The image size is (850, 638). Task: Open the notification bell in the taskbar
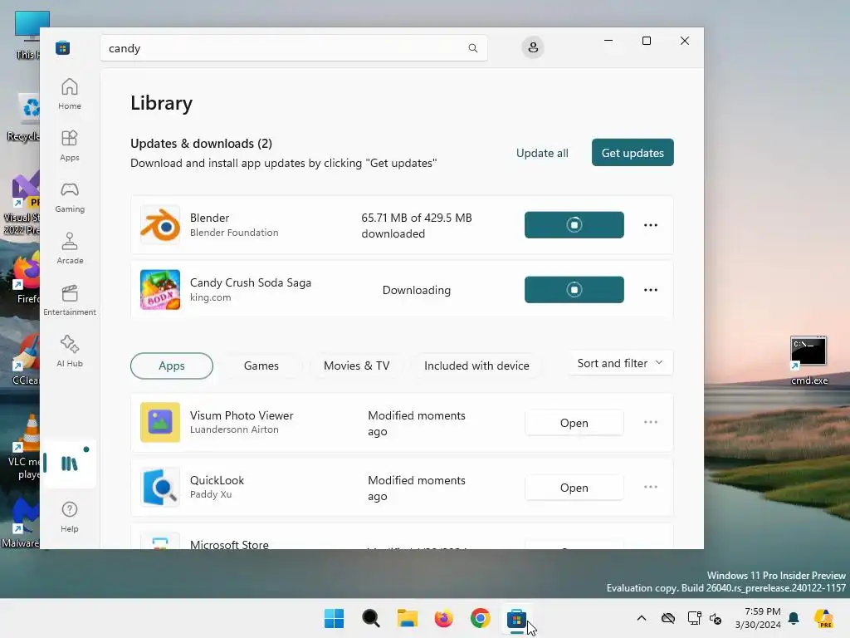pos(794,618)
